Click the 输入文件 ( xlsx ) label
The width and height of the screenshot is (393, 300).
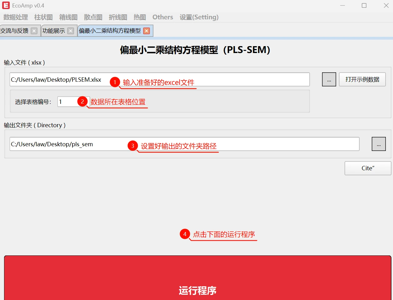tap(24, 63)
